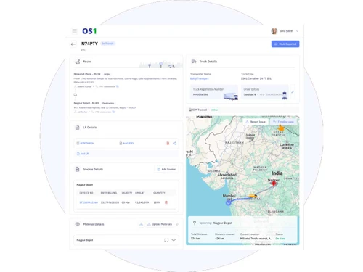The height and width of the screenshot is (272, 363).
Task: Open the LR number link
Action: [87, 144]
